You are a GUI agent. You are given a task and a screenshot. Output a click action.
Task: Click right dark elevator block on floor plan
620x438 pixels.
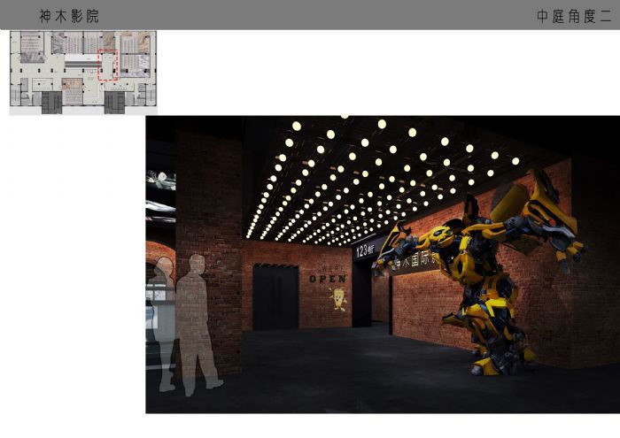(x=114, y=102)
